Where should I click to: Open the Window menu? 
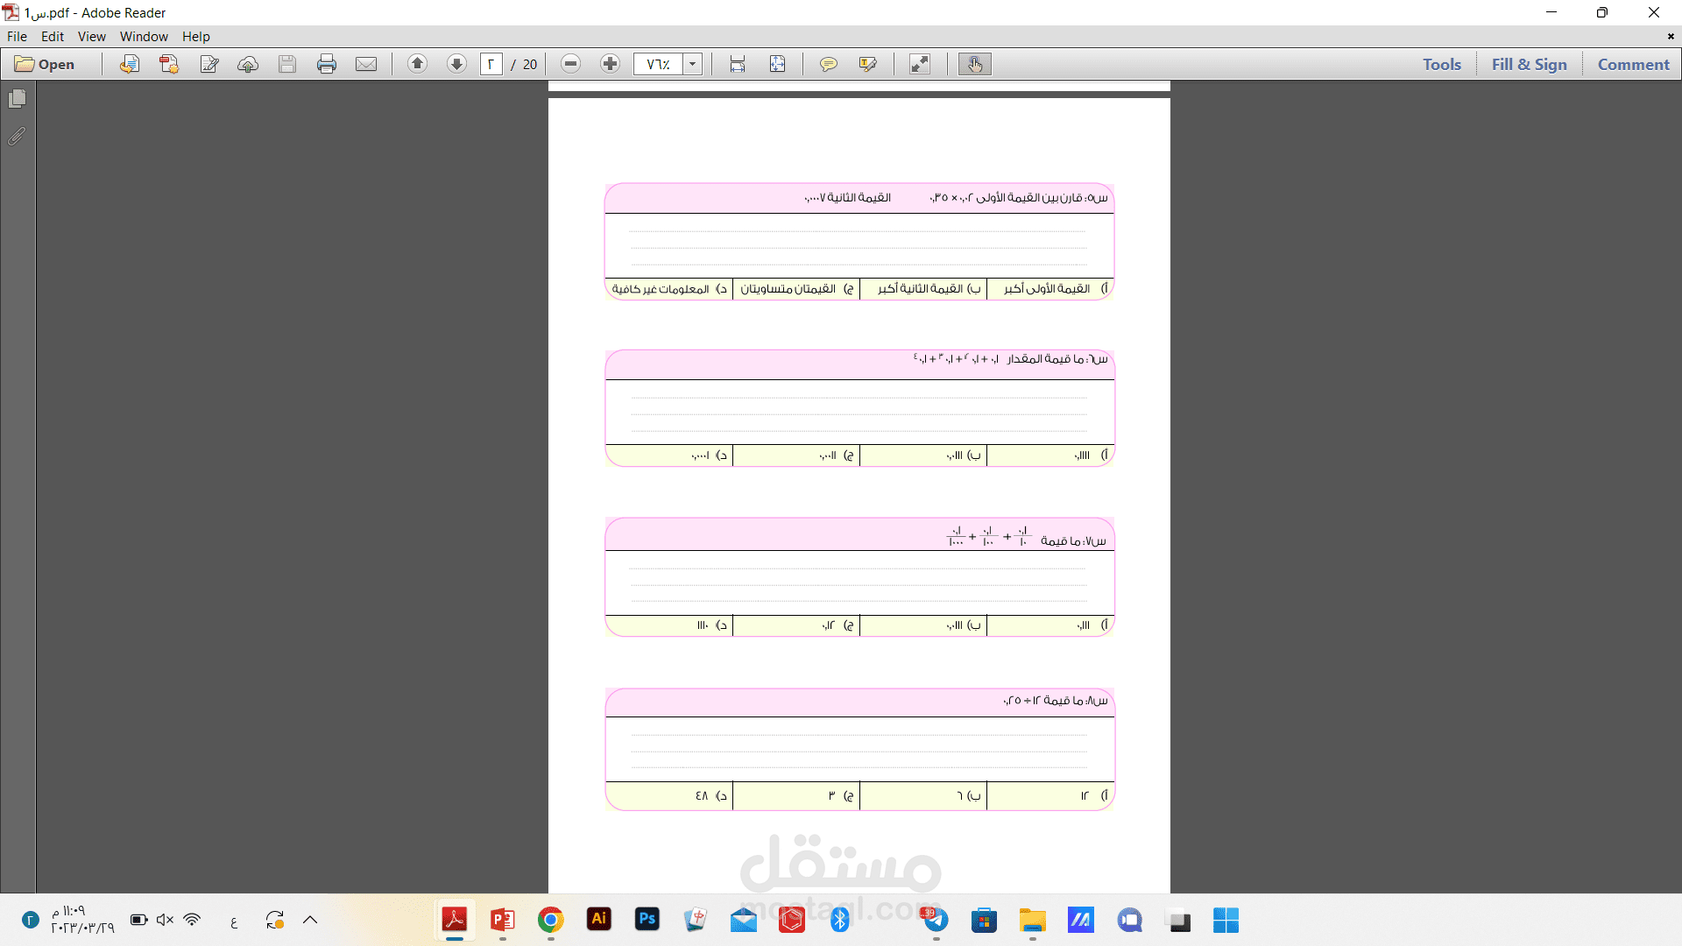(144, 37)
